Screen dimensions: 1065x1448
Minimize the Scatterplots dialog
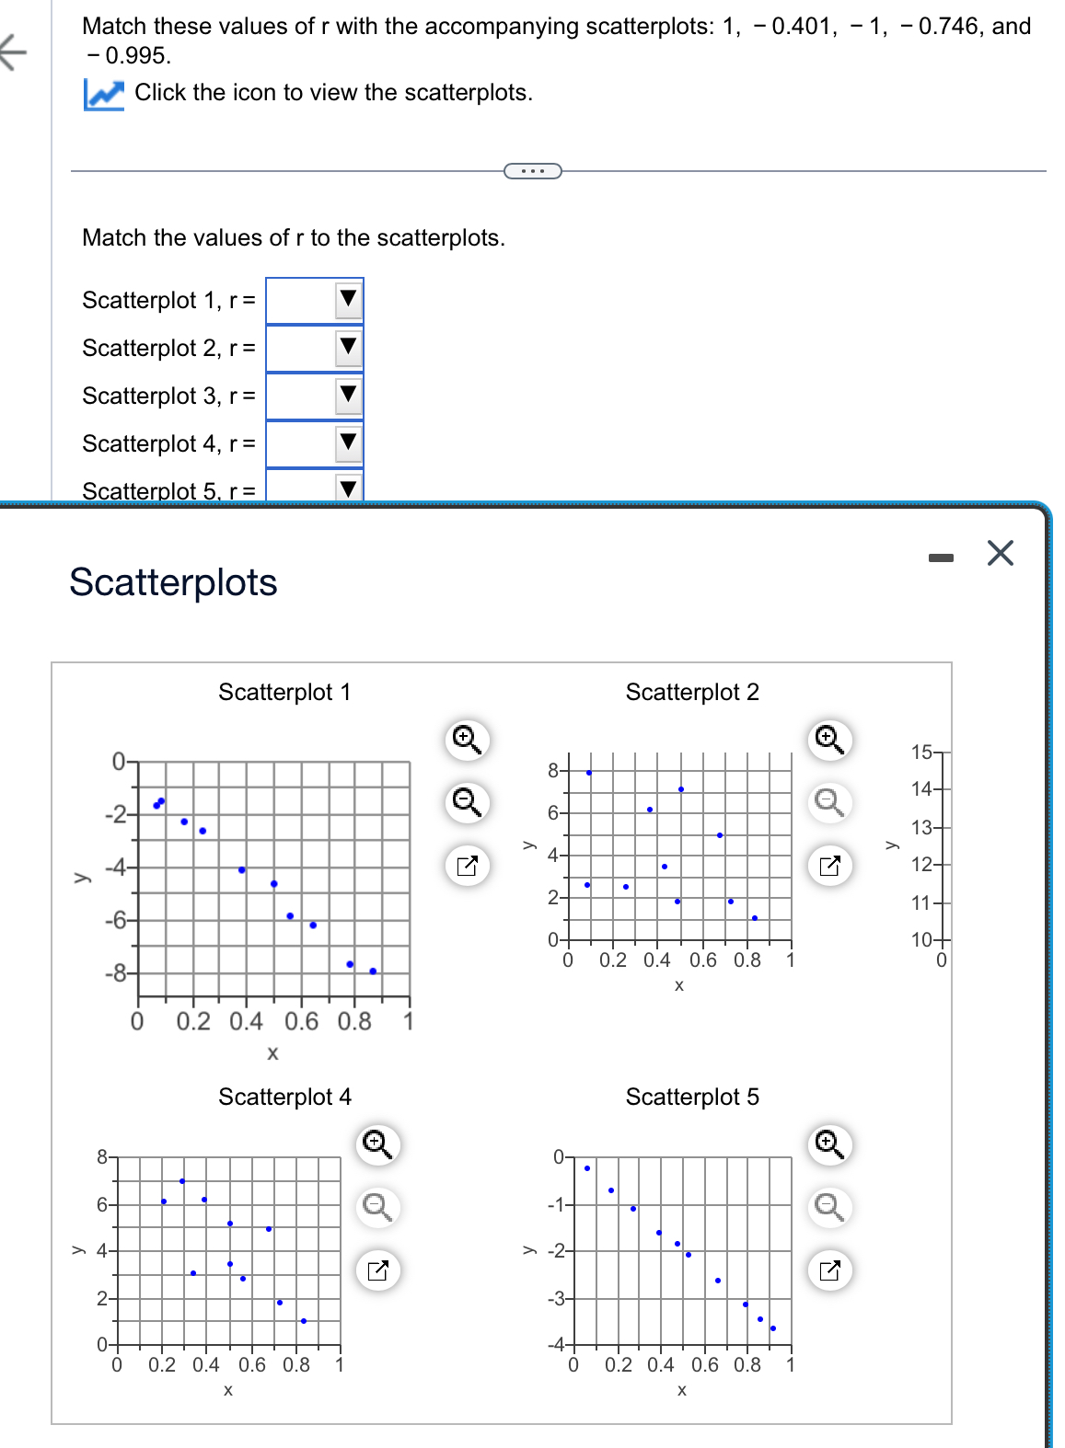click(942, 556)
